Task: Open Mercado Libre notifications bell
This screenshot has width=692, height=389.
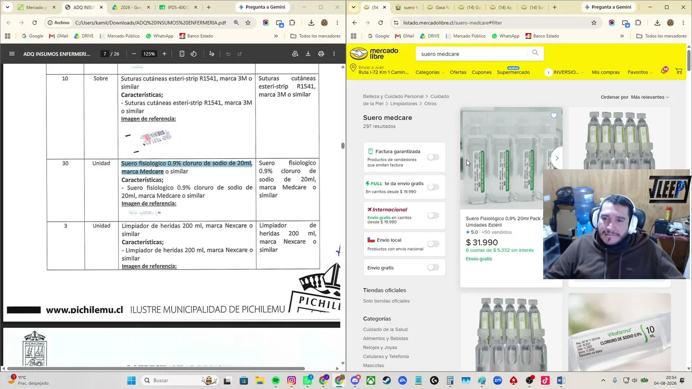Action: [664, 71]
